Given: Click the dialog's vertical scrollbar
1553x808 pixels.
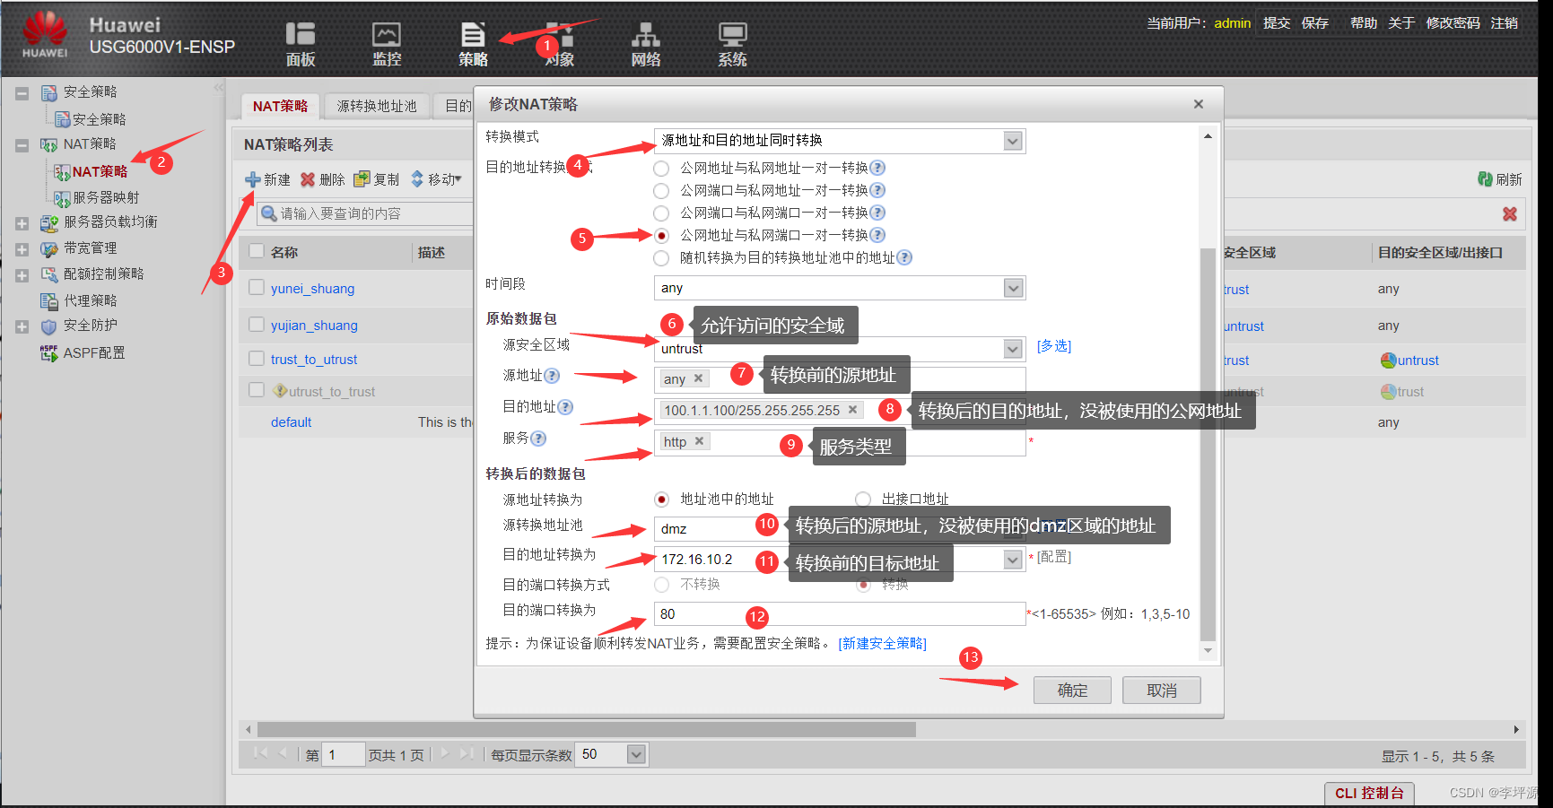Looking at the screenshot, I should coord(1208,444).
